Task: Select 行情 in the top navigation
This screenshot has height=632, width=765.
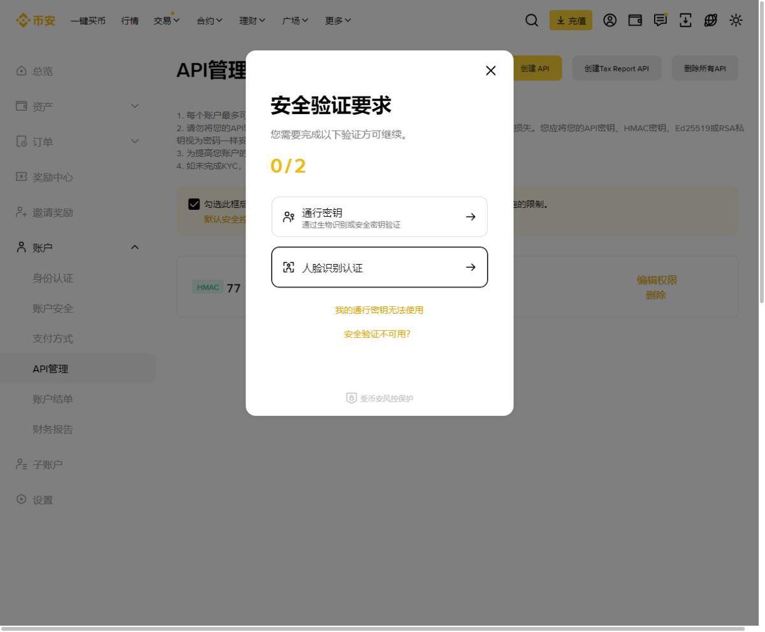Action: [x=129, y=20]
